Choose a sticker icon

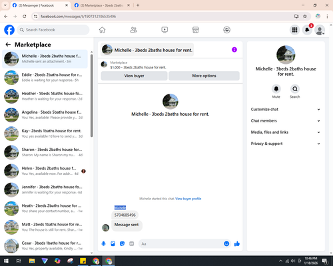click(122, 244)
